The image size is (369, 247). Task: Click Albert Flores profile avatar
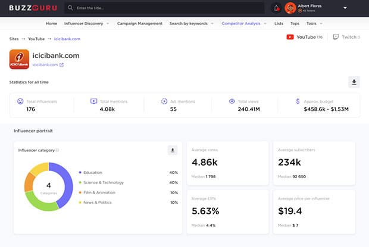pyautogui.click(x=290, y=8)
